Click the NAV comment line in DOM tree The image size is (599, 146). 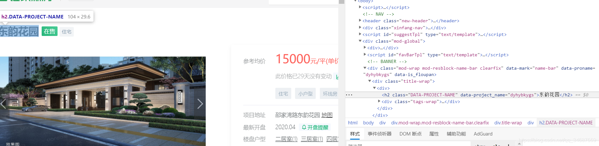(378, 14)
